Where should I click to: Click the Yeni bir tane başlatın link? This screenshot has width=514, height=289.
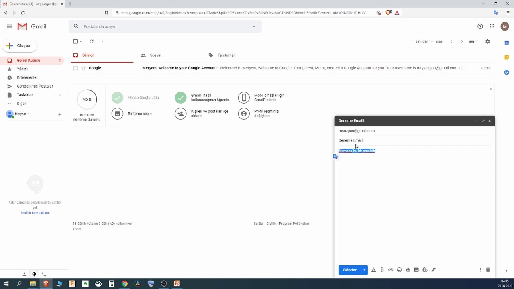35,213
